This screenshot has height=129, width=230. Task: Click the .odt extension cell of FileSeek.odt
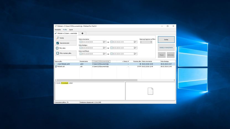coord(81,66)
